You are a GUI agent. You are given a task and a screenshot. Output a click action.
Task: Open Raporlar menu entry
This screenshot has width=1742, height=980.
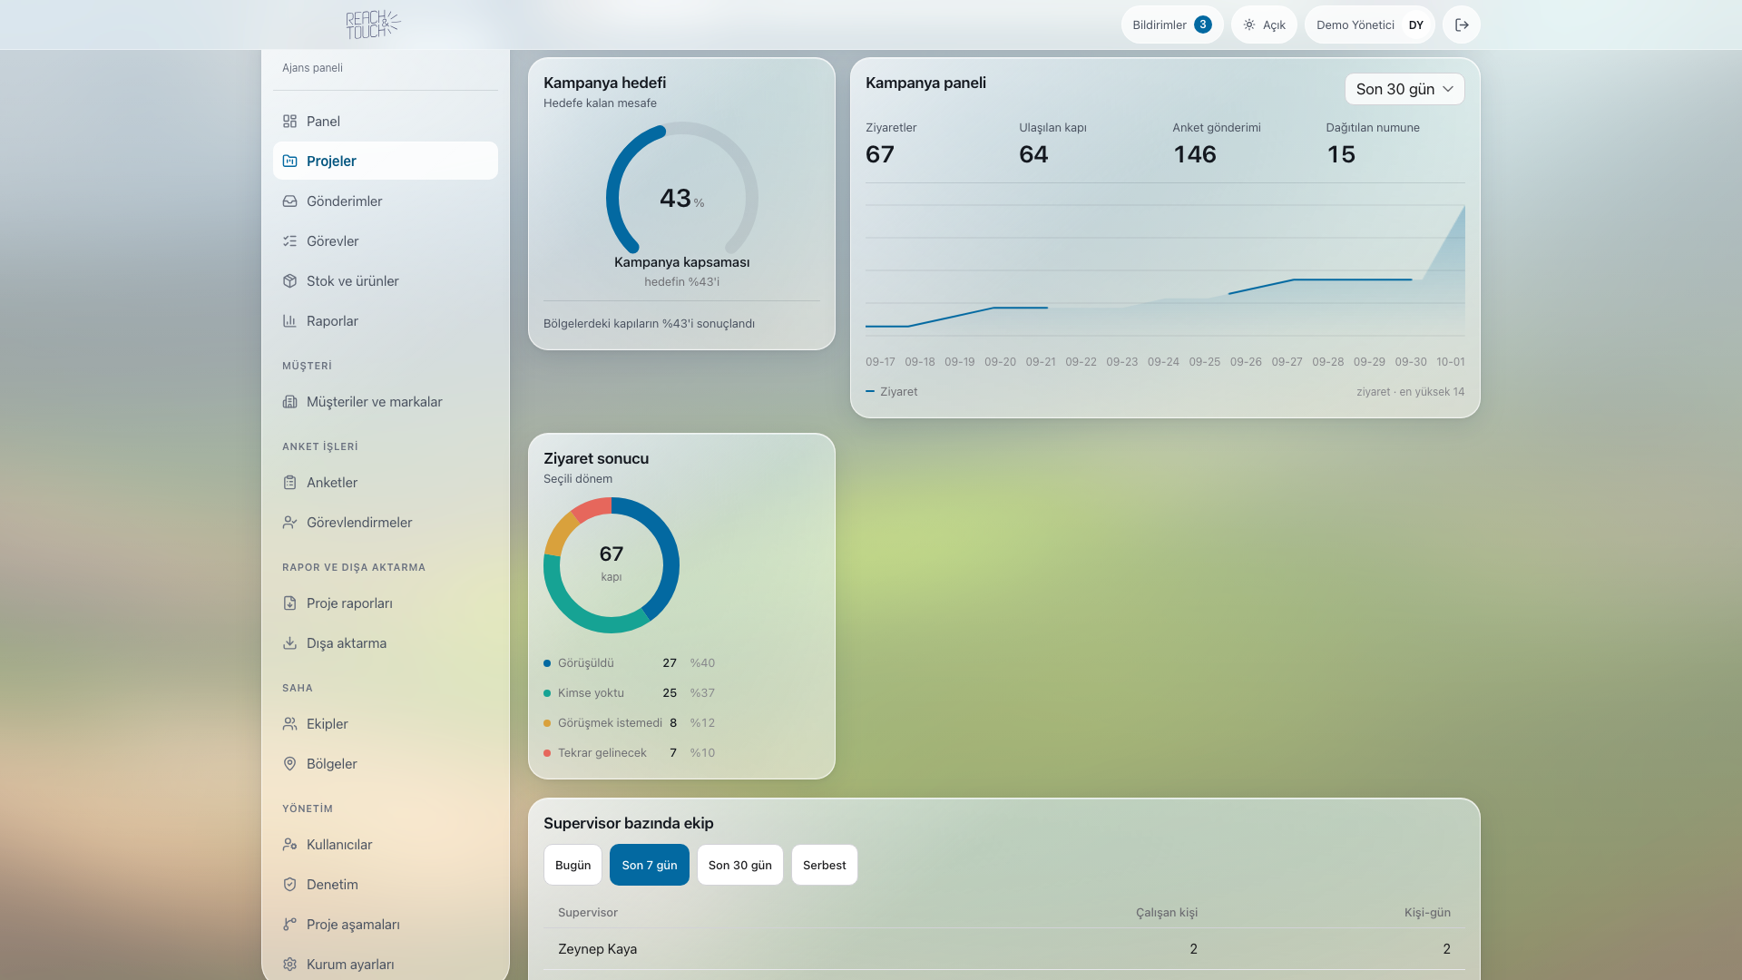pyautogui.click(x=385, y=321)
